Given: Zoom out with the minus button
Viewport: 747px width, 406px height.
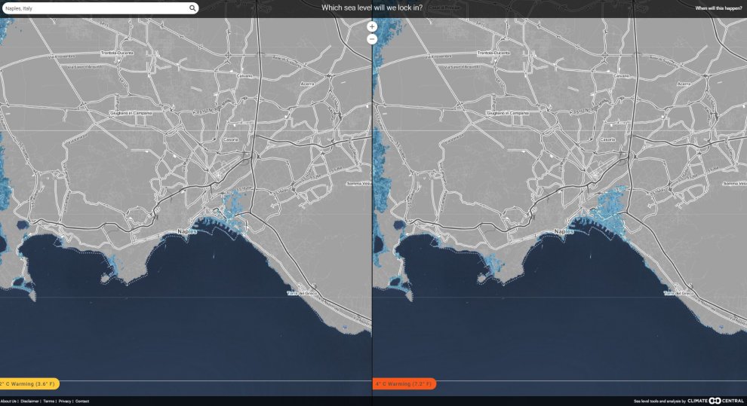Looking at the screenshot, I should click(372, 38).
